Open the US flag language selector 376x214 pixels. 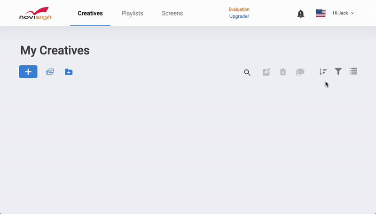tap(321, 13)
